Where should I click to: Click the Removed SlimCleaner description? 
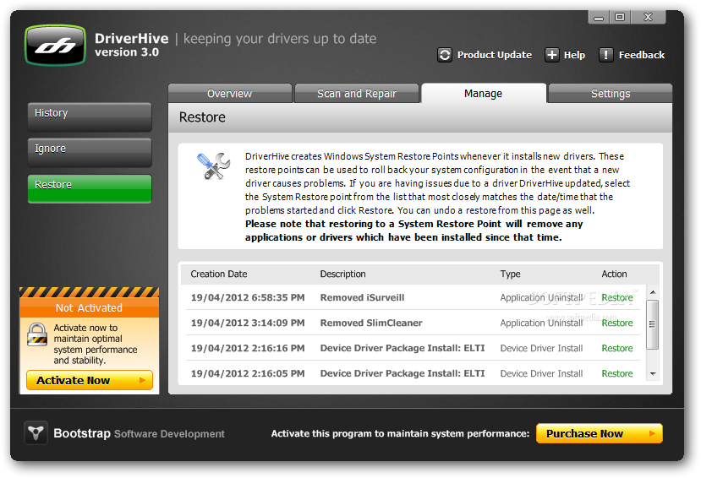[x=371, y=323]
